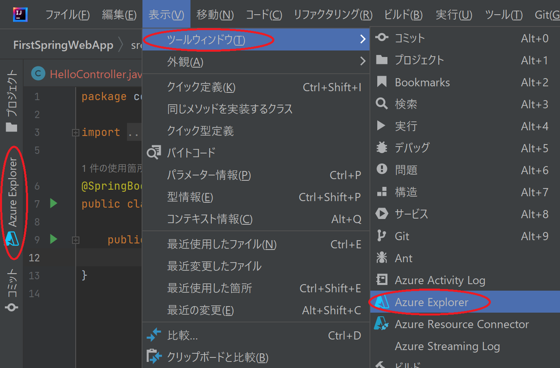Click the Bookmarks ribbon icon
560x368 pixels.
point(382,82)
